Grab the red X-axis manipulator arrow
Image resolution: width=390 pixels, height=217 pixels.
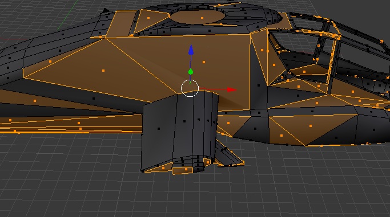(232, 90)
